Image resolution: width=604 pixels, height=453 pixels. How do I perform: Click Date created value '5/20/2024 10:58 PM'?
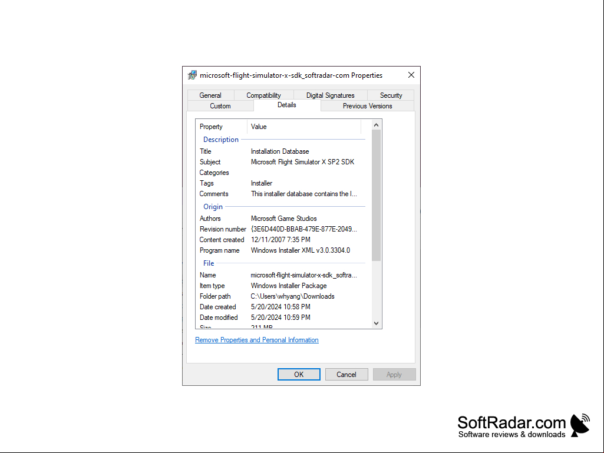280,307
